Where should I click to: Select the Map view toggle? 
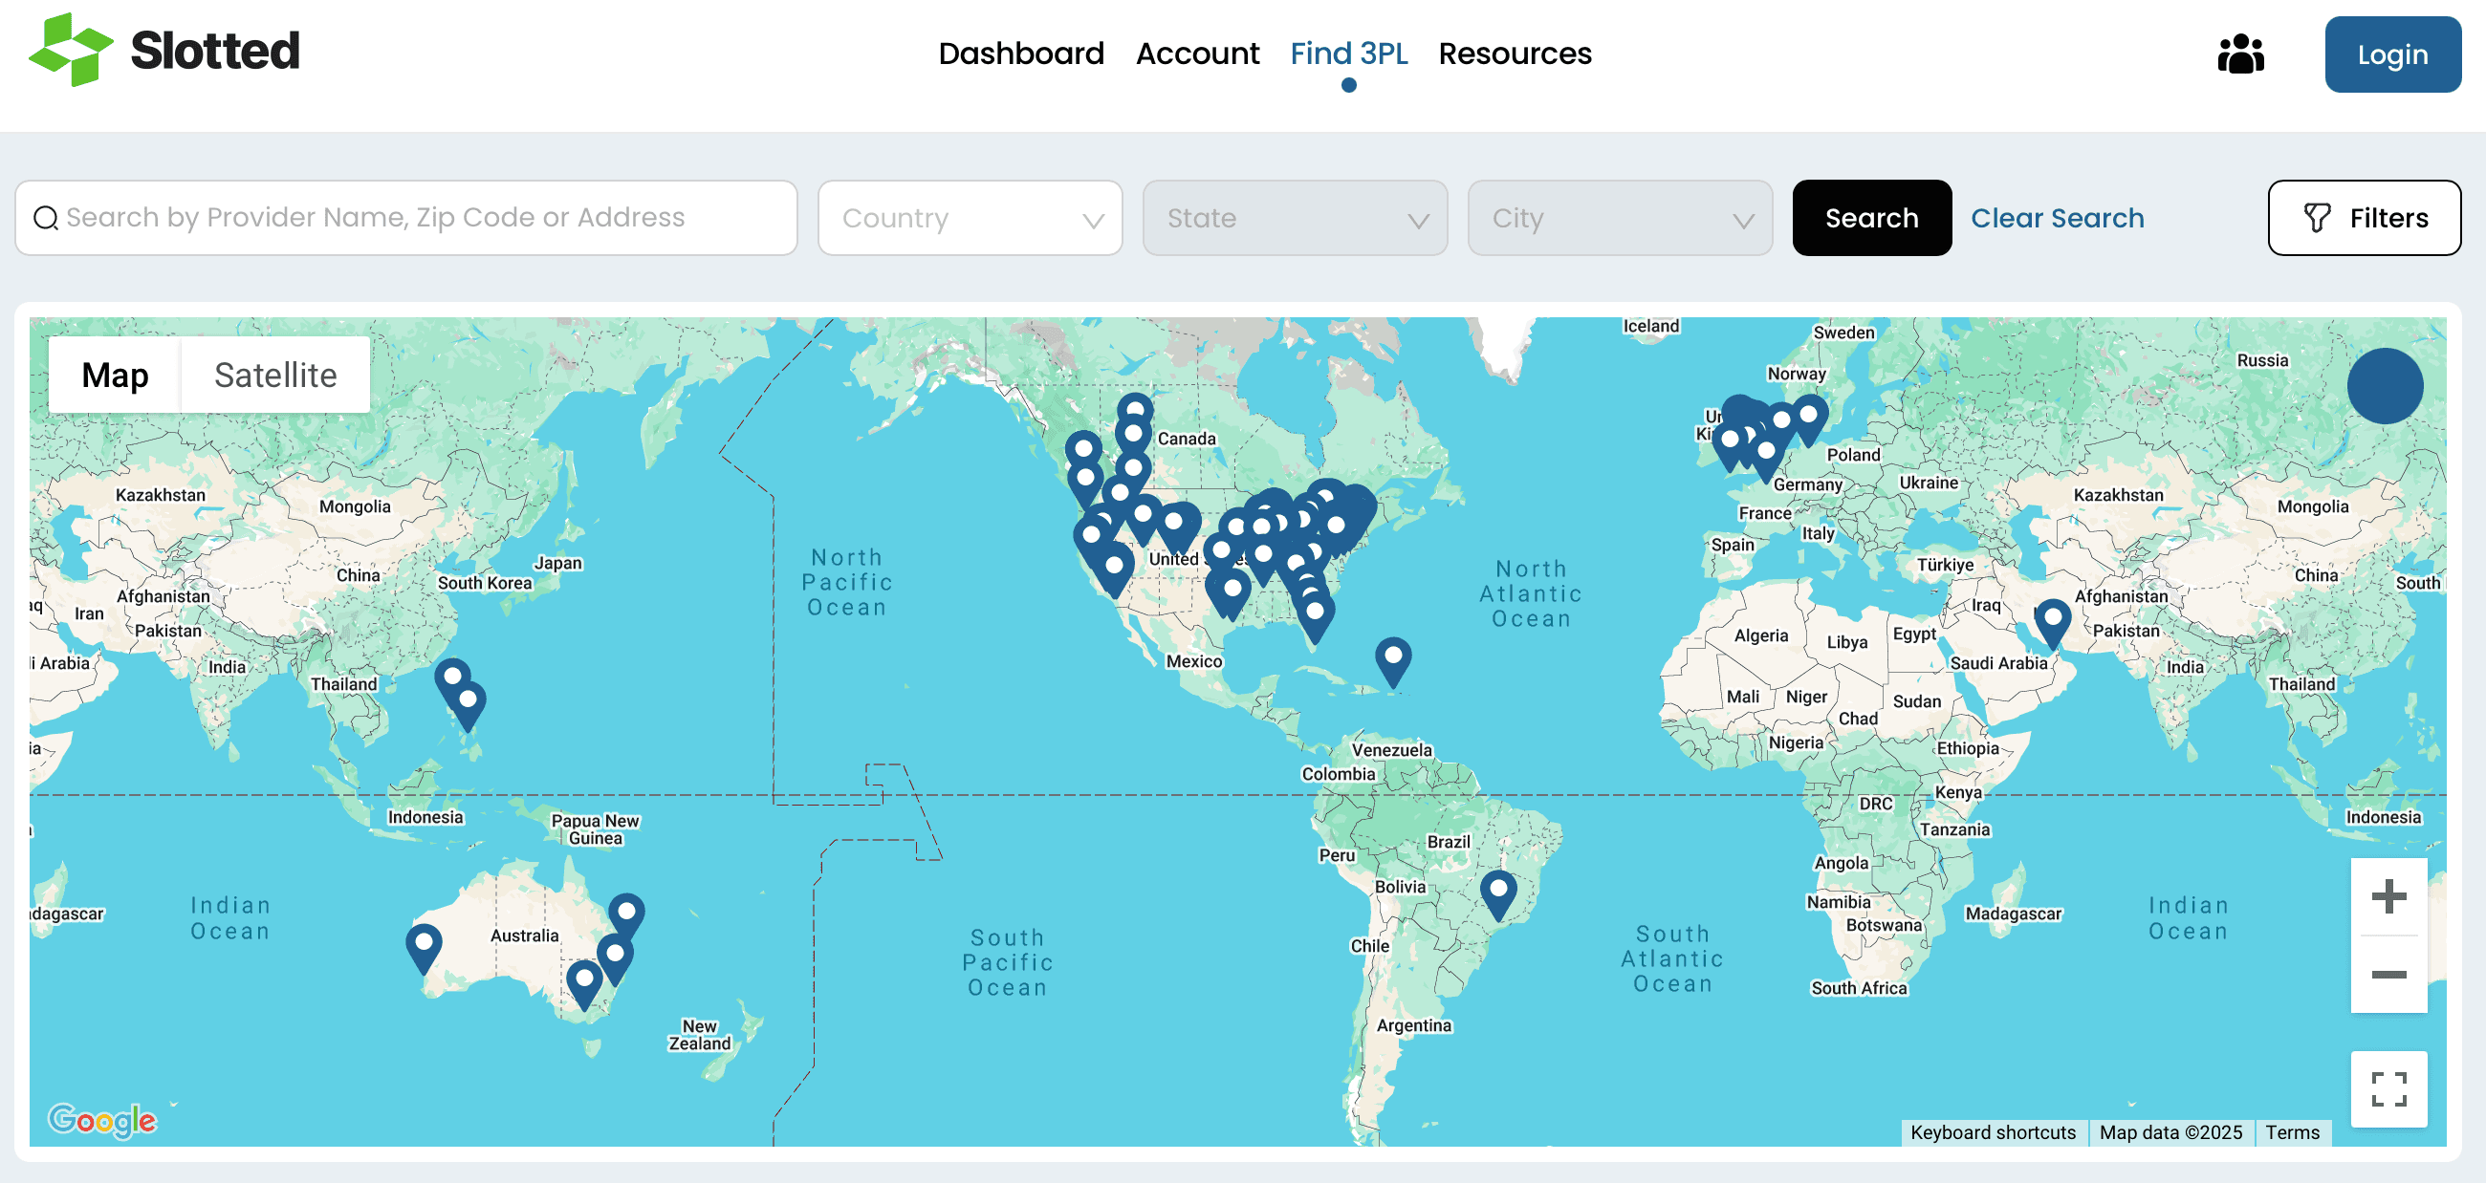coord(116,374)
